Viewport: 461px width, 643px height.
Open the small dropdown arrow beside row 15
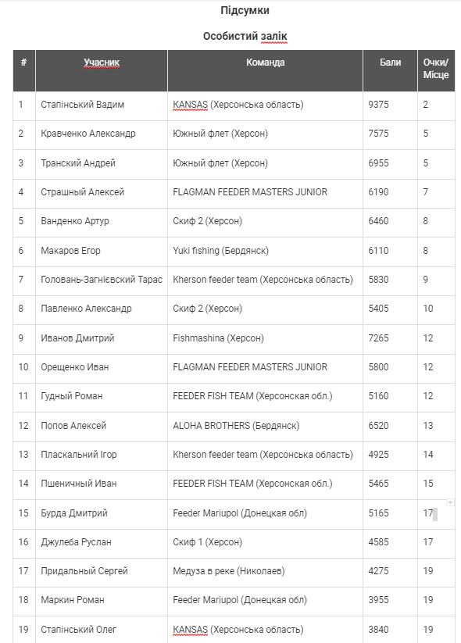(x=450, y=502)
